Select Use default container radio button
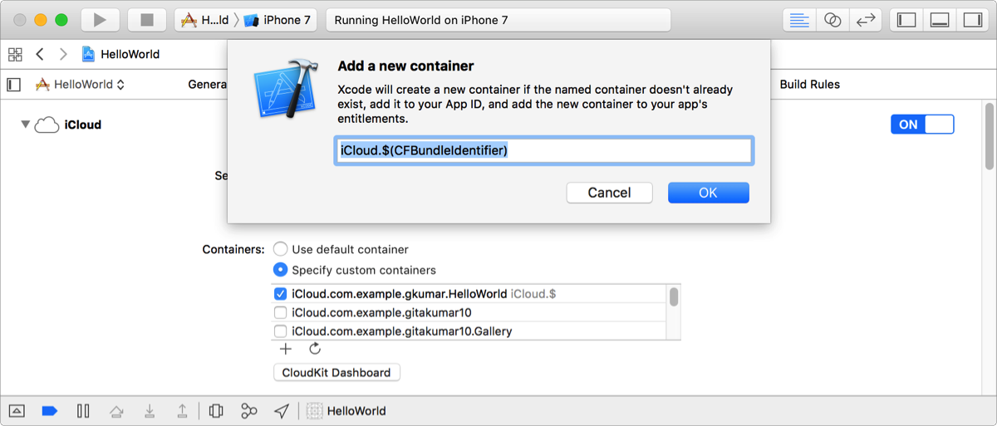997x426 pixels. point(281,249)
